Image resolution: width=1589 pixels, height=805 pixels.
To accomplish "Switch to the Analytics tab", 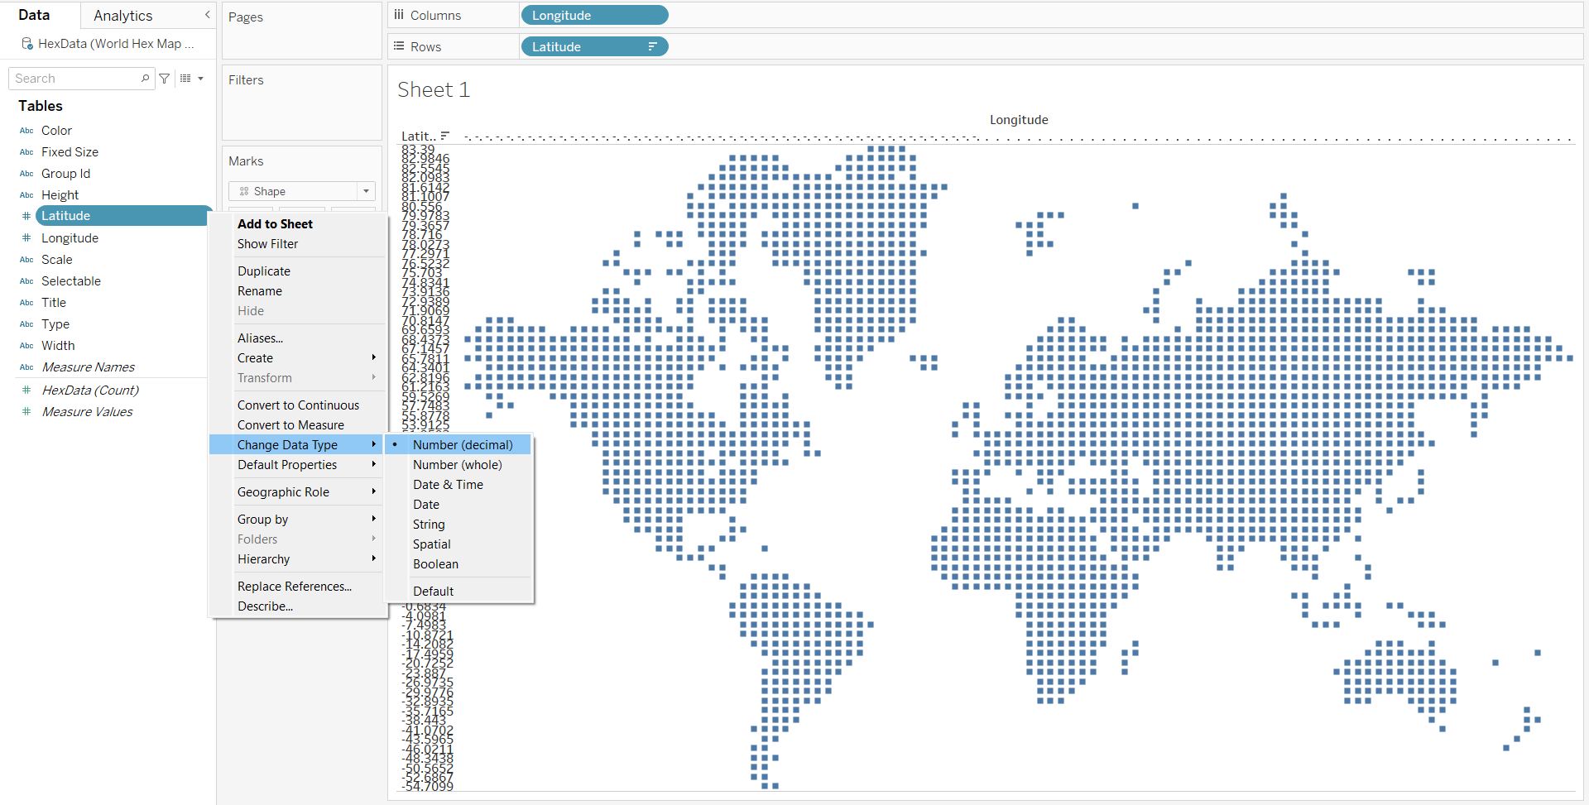I will (123, 16).
